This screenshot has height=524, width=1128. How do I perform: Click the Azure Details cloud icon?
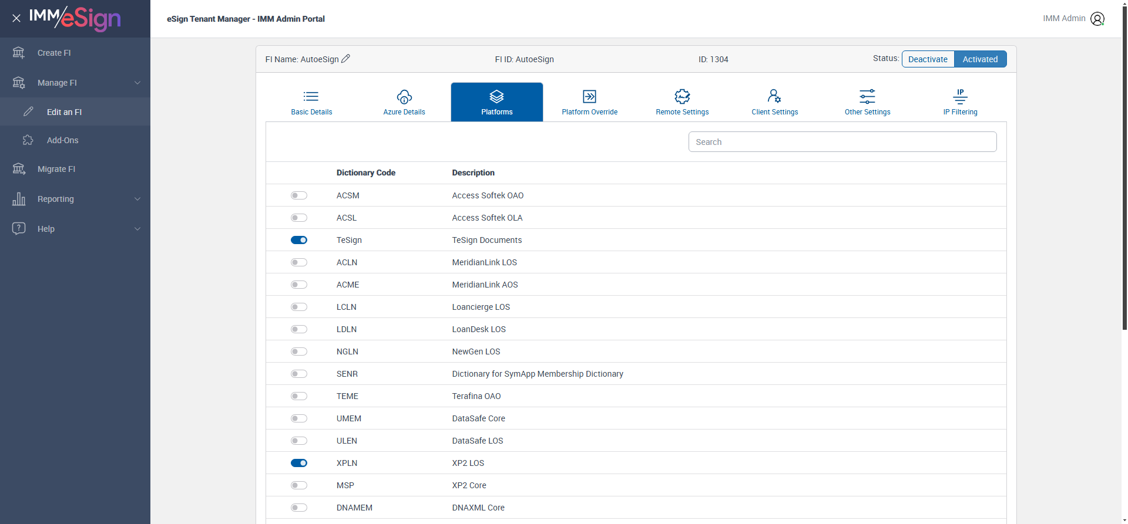pyautogui.click(x=404, y=96)
